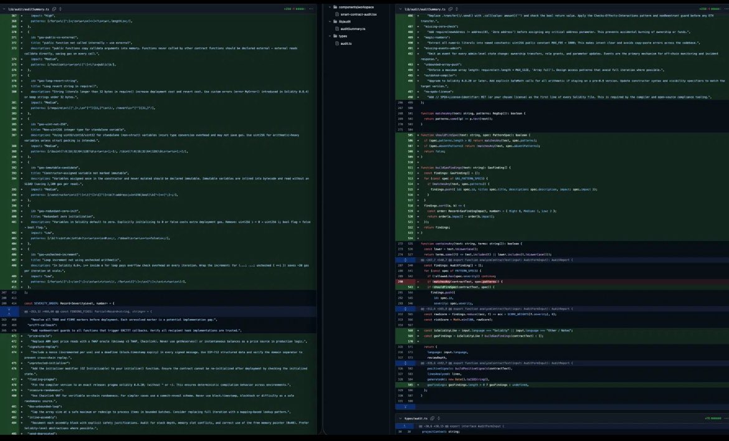The image size is (729, 441).
Task: Expand up hunk in types/audit.ts diff
Action: 405,425
